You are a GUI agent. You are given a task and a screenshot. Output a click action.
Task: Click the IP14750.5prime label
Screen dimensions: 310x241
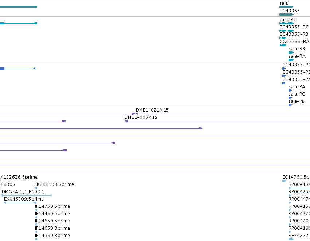[x=52, y=206]
